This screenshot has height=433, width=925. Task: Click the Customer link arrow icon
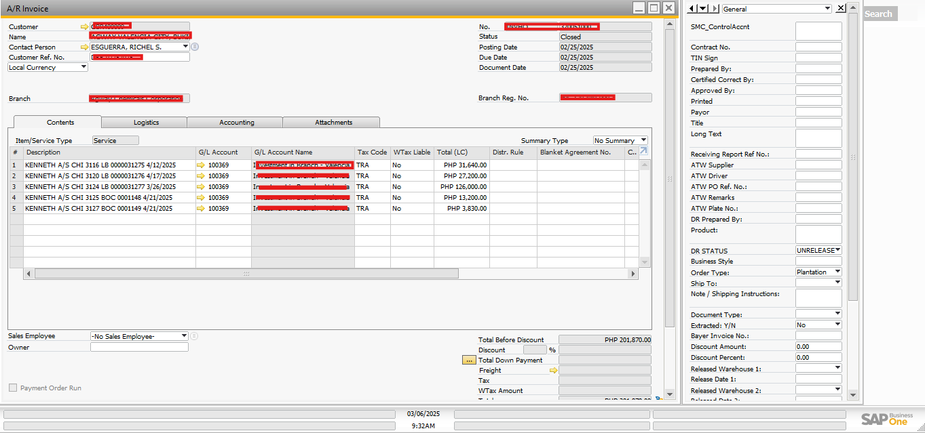tap(84, 27)
